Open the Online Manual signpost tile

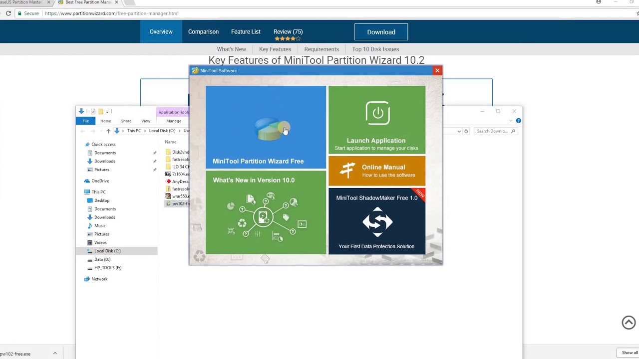tap(377, 171)
